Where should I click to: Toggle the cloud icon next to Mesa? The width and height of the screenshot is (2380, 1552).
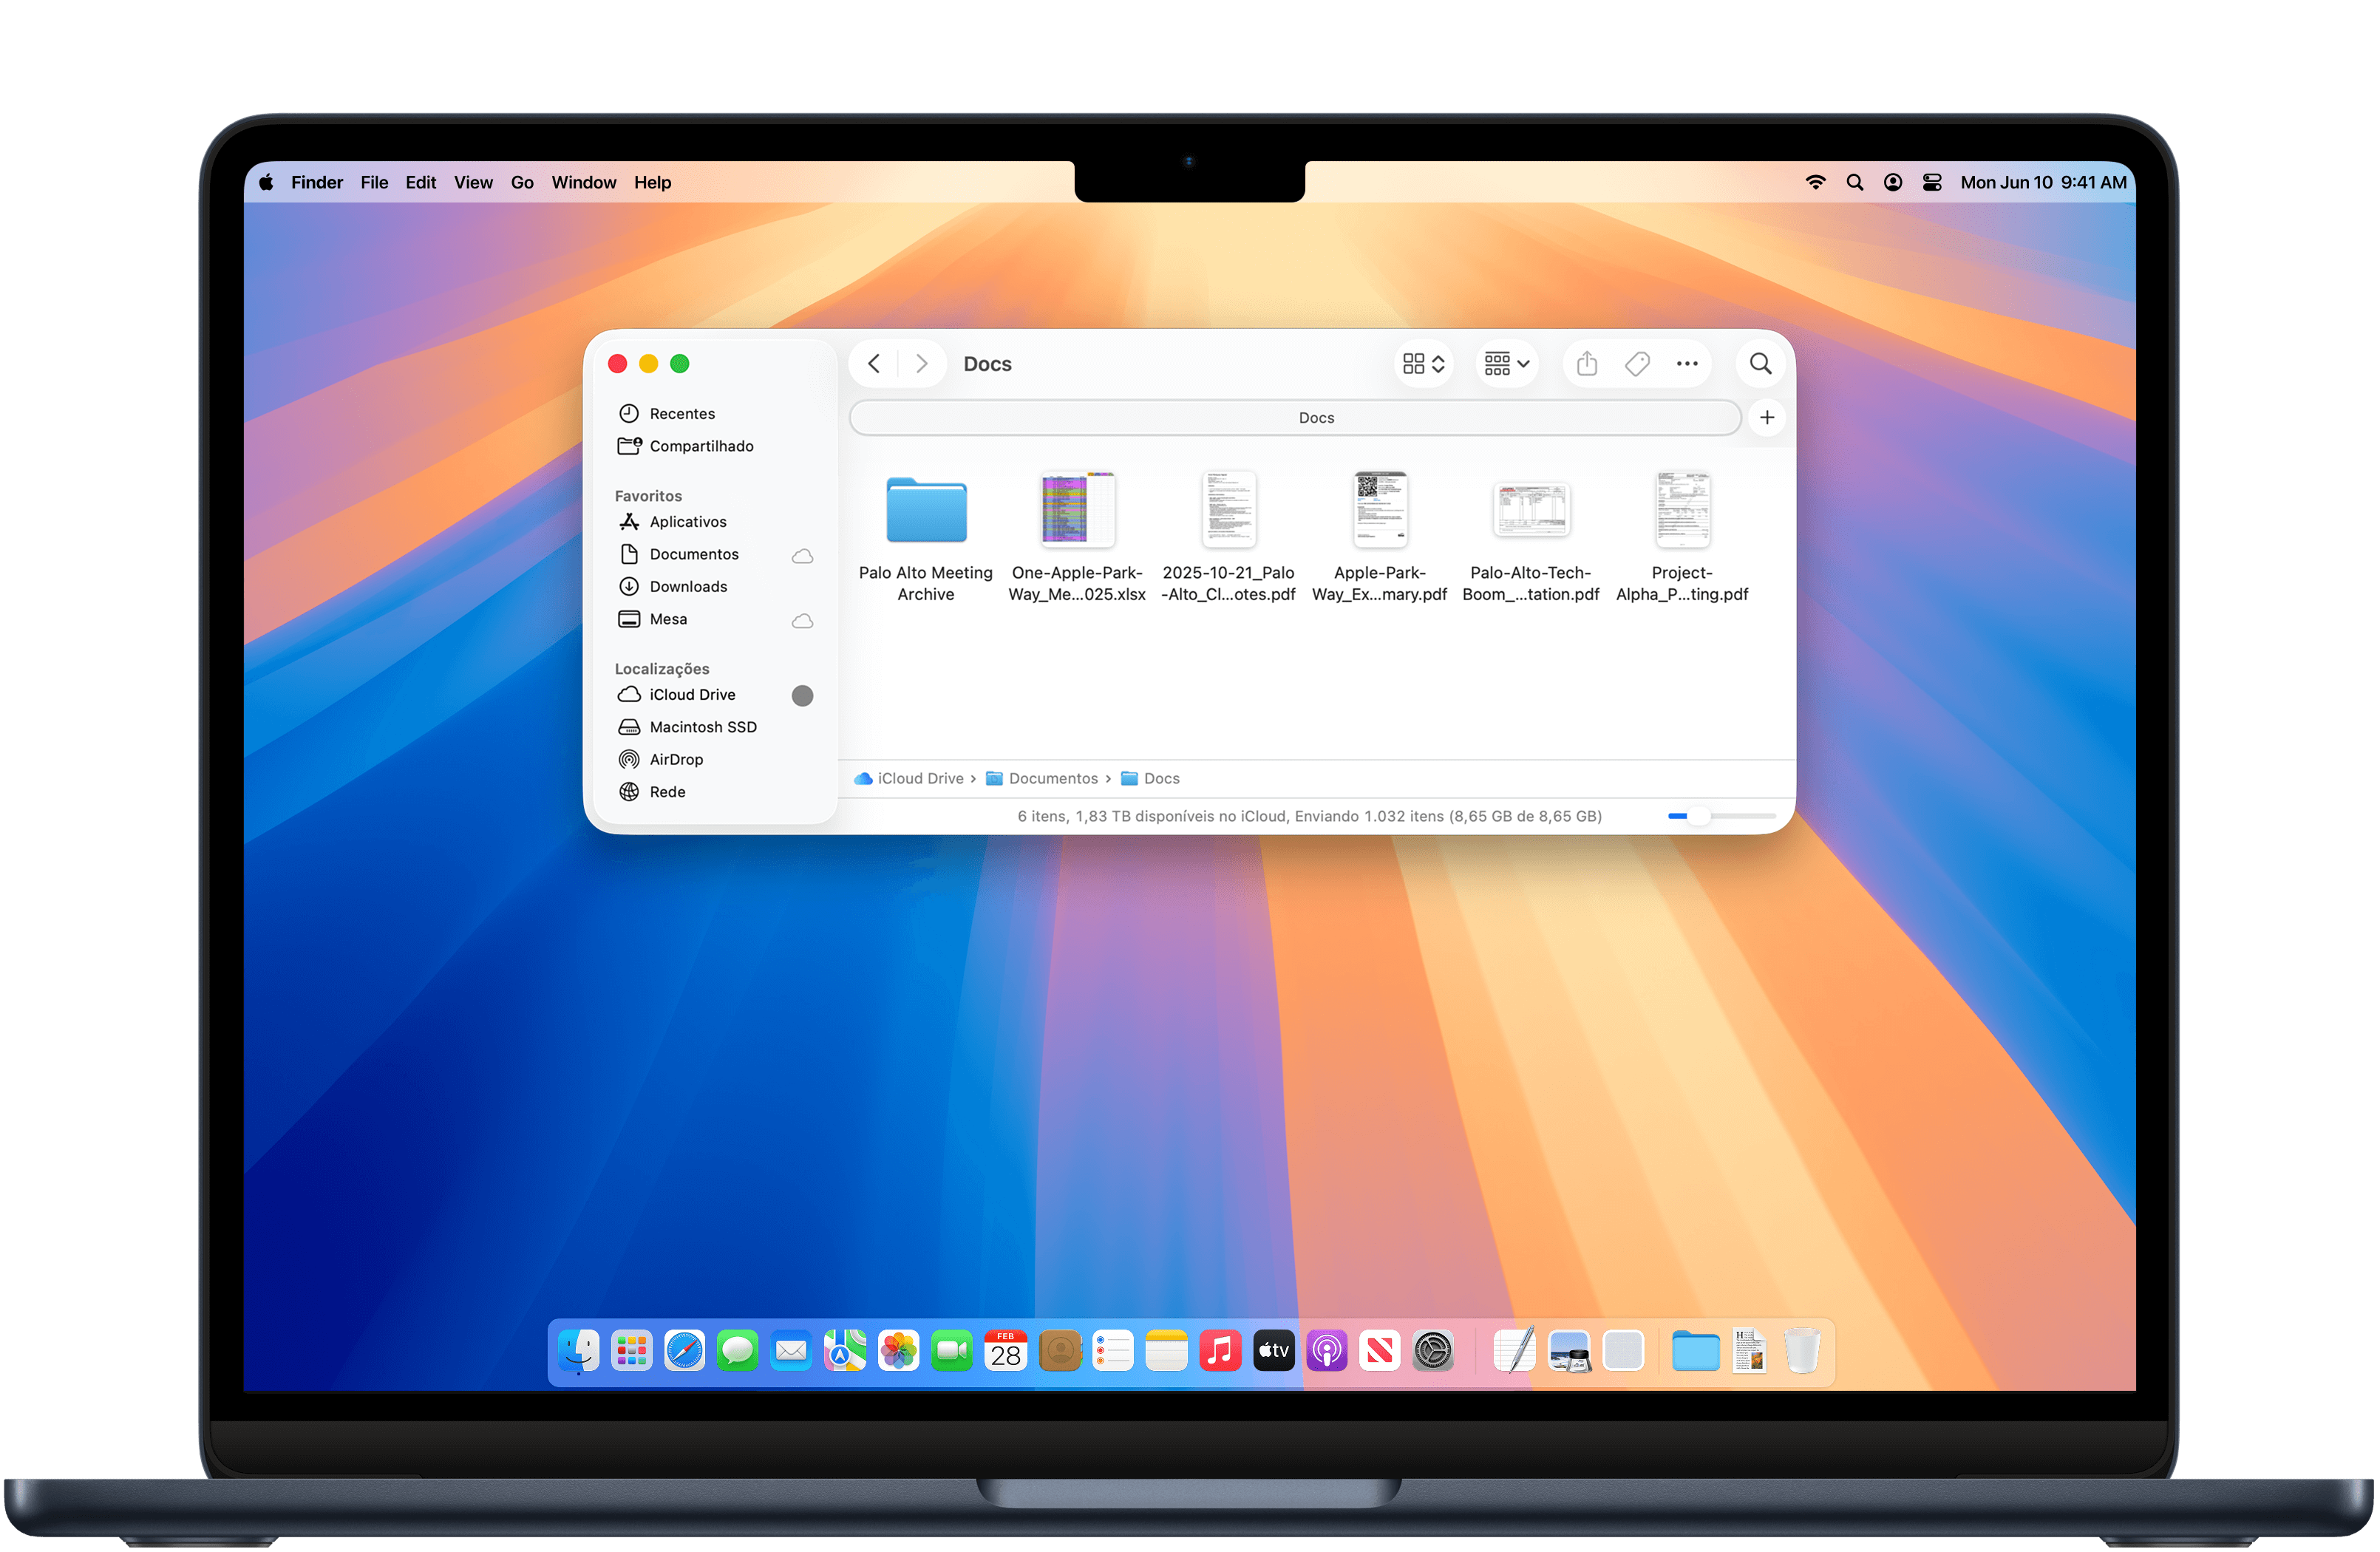coord(801,620)
